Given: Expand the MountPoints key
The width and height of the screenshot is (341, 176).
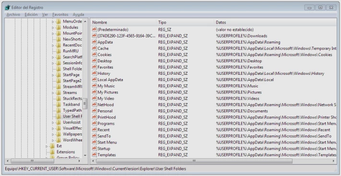Looking at the screenshot, I should (x=53, y=34).
